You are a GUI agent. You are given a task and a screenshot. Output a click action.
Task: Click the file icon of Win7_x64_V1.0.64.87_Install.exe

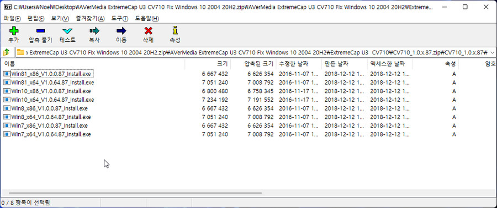7,134
